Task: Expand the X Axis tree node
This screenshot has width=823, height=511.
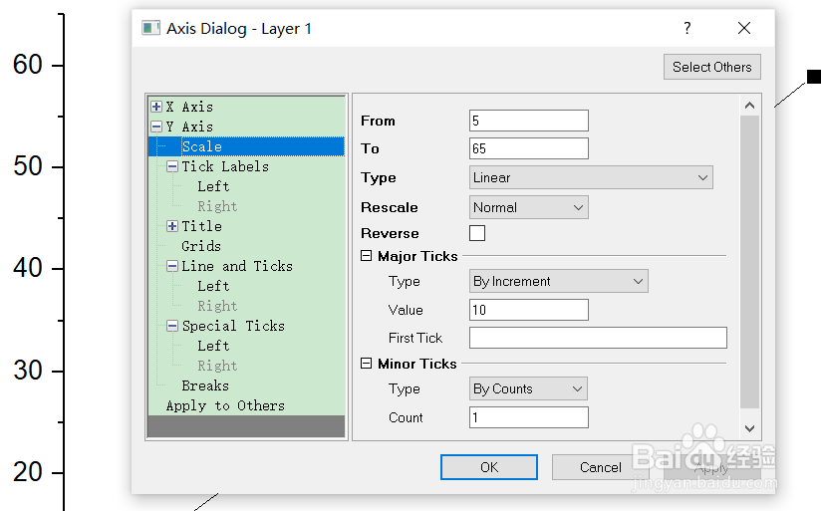Action: tap(156, 107)
